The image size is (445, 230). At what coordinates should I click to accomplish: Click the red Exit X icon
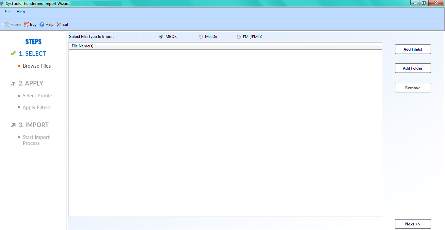(59, 25)
